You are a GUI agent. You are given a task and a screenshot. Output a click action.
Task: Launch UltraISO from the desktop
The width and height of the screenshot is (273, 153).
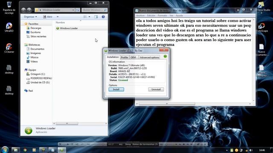pyautogui.click(x=9, y=27)
